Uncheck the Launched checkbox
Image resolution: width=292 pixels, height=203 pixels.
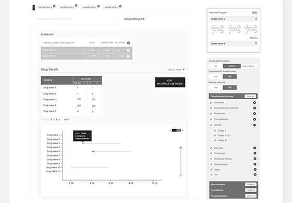211,103
